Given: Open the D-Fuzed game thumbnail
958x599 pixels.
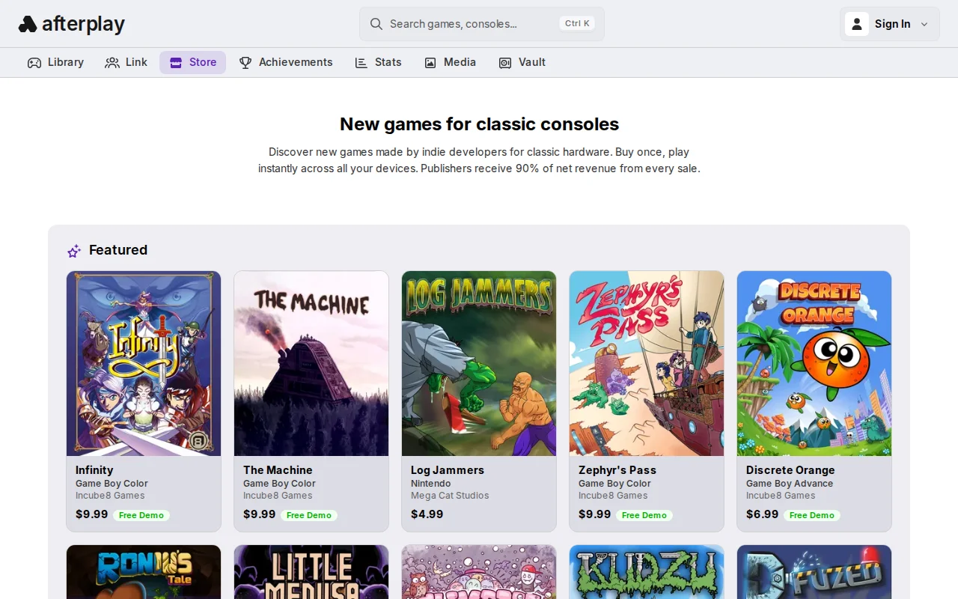Looking at the screenshot, I should 814,572.
